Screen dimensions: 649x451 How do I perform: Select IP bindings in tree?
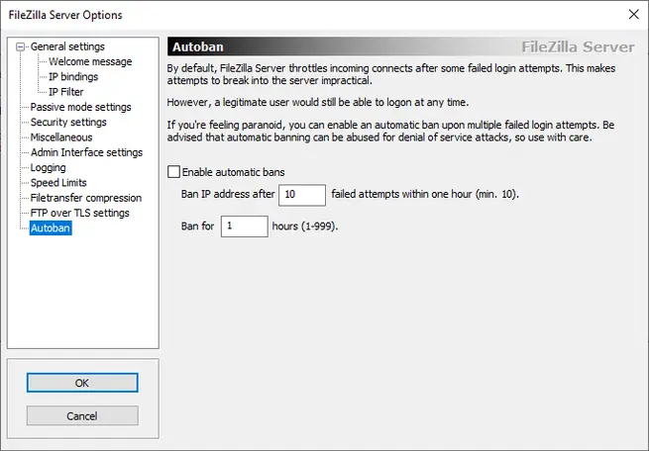pos(73,76)
